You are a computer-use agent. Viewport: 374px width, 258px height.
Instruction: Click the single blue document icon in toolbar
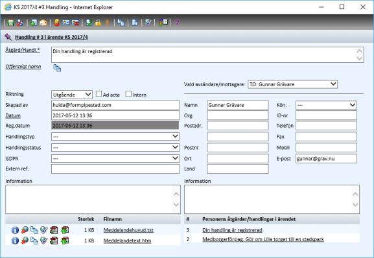click(x=135, y=23)
